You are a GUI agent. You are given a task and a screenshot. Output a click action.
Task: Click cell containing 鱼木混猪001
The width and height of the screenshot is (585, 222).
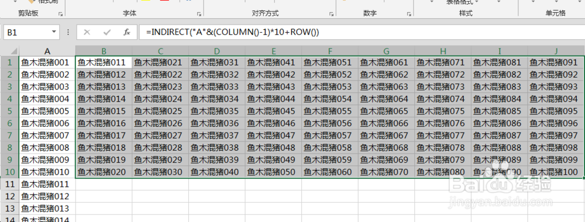tap(47, 62)
